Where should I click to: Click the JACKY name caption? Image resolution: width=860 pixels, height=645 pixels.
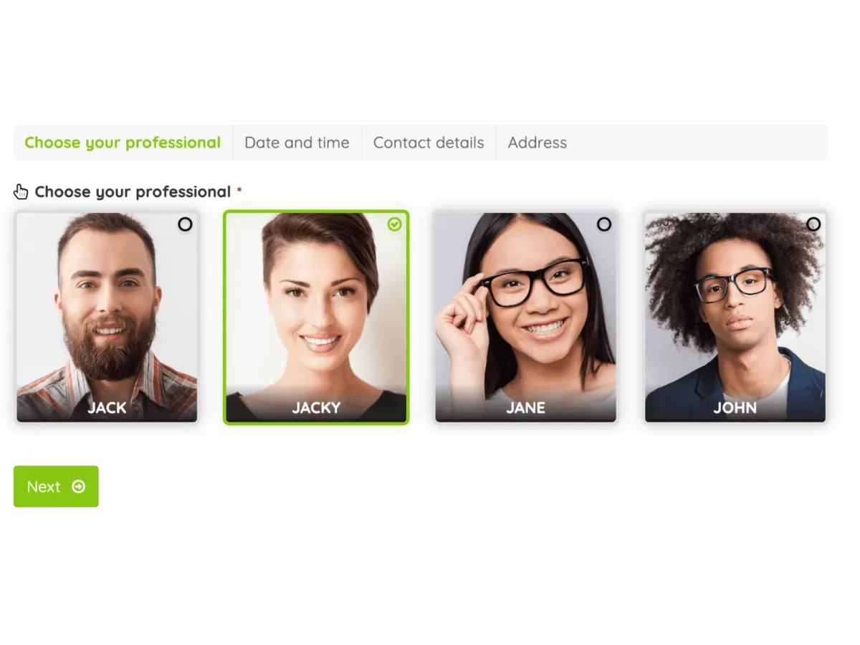(x=316, y=408)
